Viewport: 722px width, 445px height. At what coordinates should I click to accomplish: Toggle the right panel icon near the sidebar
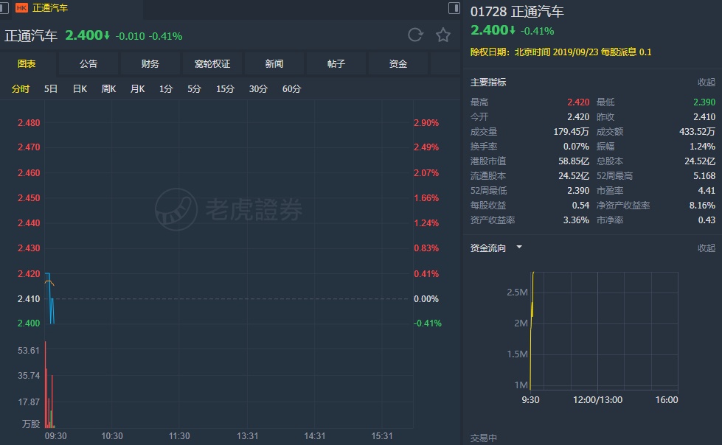pos(454,8)
